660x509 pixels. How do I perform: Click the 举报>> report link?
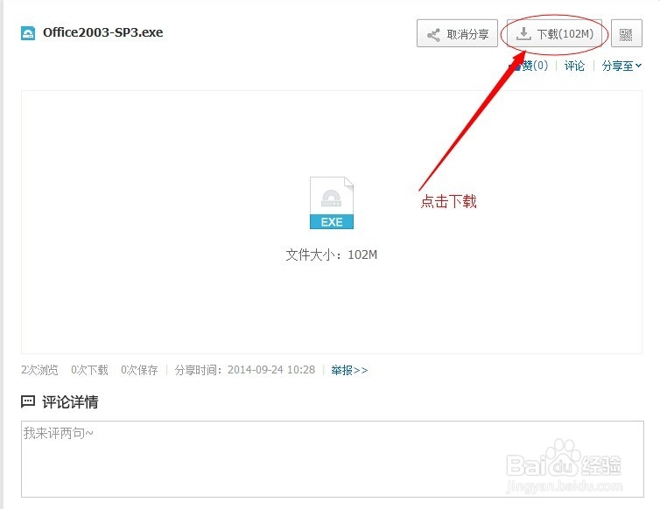point(349,370)
